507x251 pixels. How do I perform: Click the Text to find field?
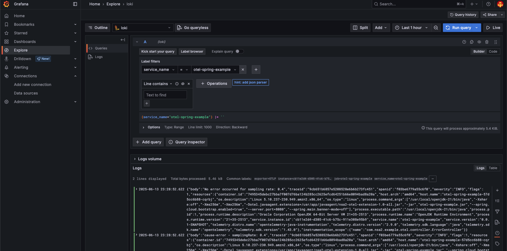pyautogui.click(x=165, y=95)
